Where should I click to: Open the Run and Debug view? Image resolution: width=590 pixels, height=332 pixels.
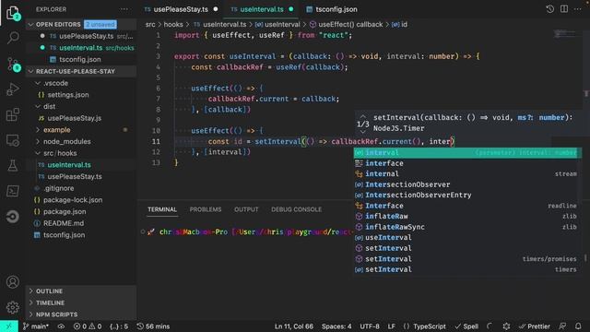click(x=12, y=89)
